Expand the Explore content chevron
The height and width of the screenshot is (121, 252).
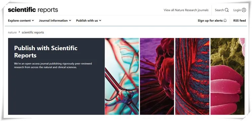click(33, 21)
